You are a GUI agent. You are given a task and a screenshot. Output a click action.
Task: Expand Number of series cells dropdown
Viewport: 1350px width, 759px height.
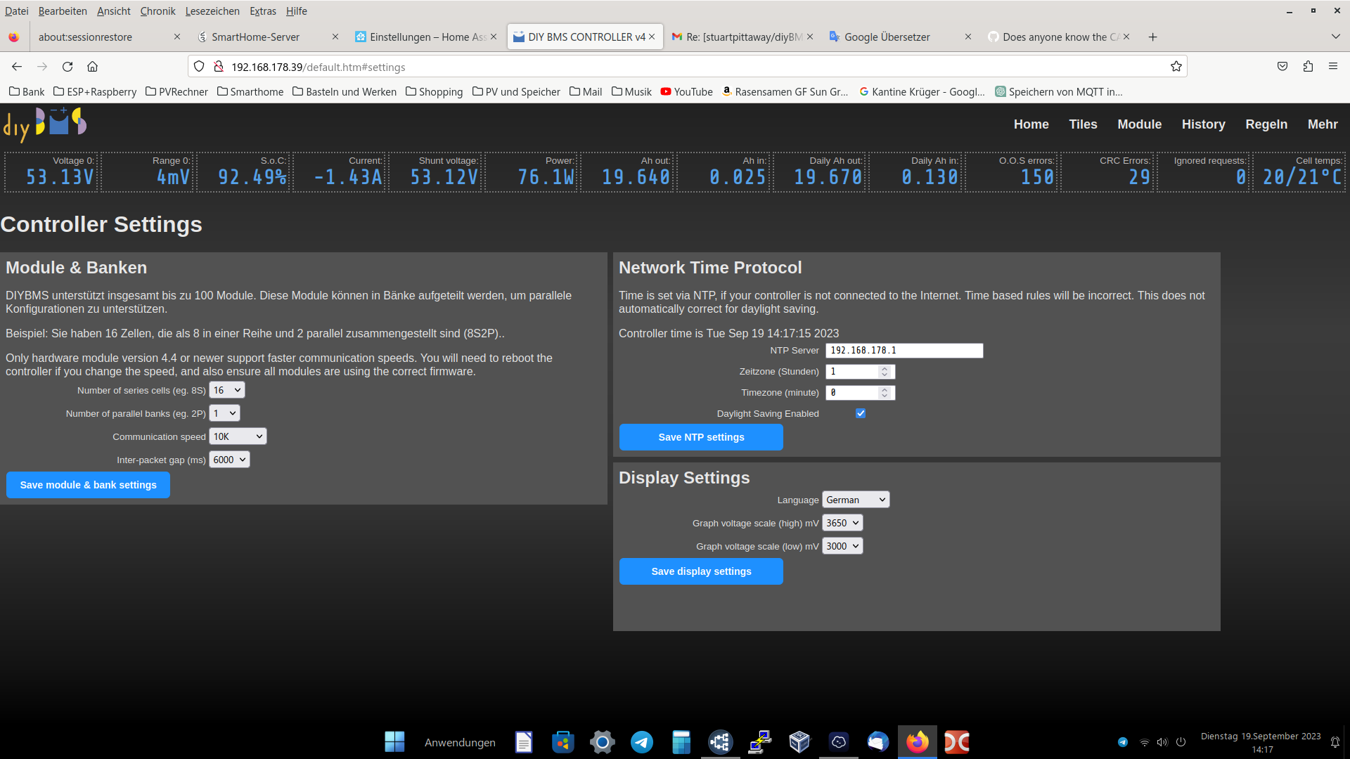pyautogui.click(x=226, y=391)
